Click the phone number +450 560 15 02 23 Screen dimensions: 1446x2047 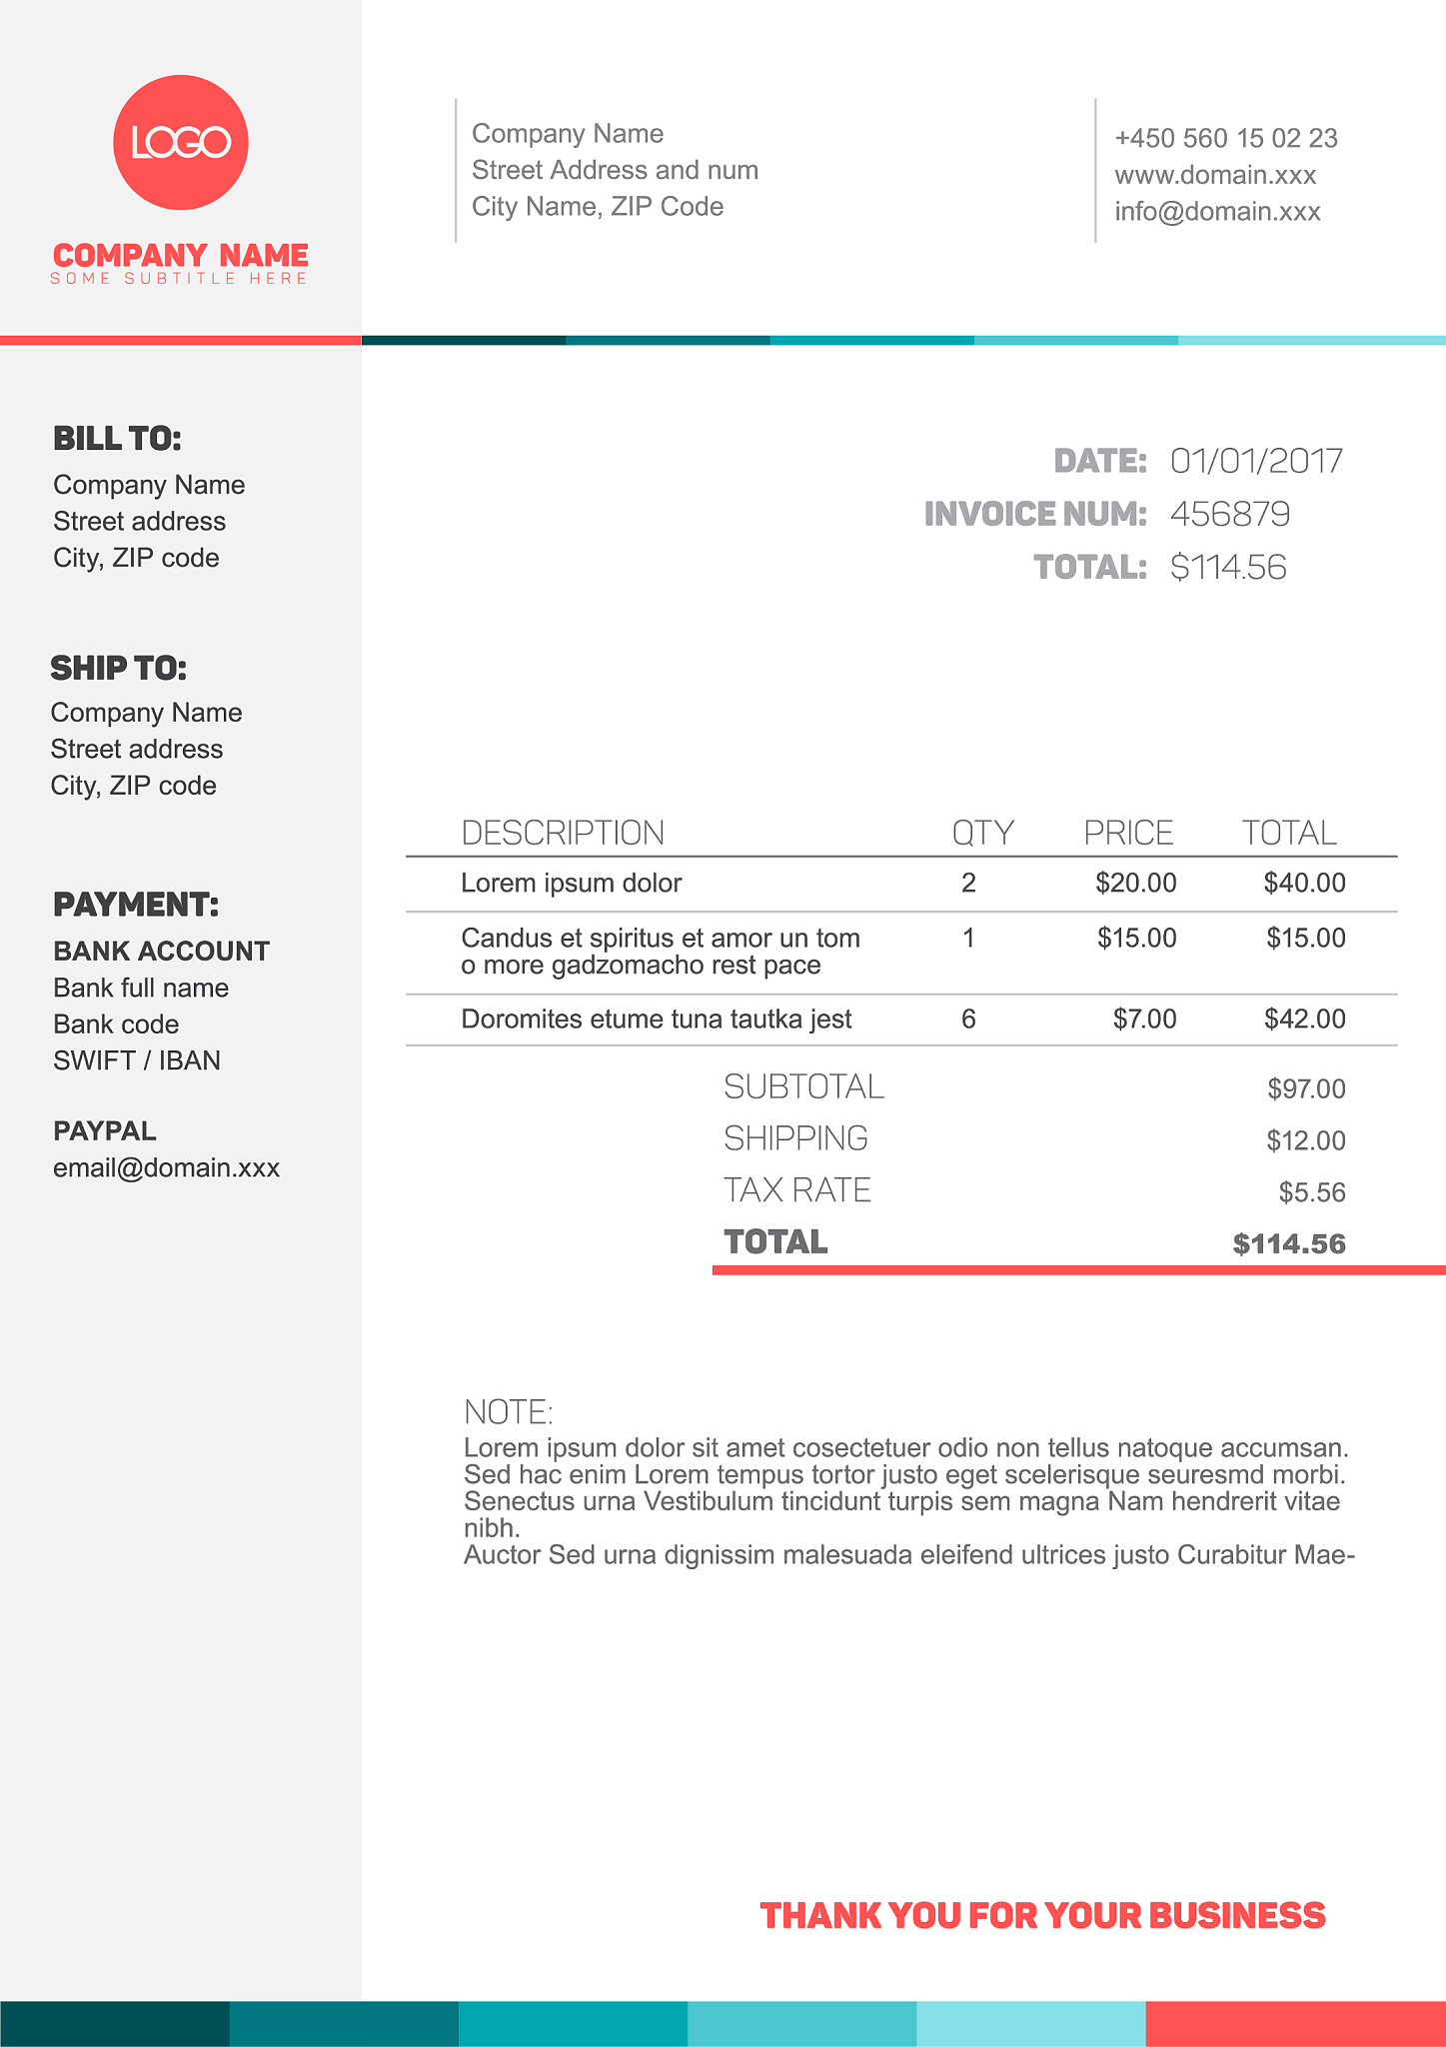(1225, 138)
